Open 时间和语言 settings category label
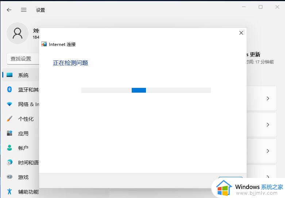Viewport: 285px width, 198px height. 28,163
